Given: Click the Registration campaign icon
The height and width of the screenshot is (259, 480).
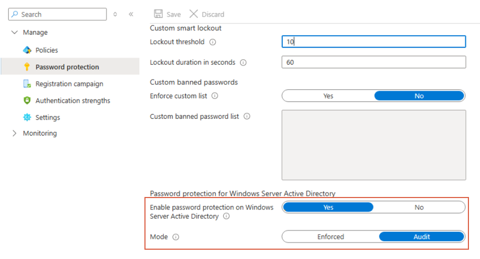Looking at the screenshot, I should click(27, 84).
